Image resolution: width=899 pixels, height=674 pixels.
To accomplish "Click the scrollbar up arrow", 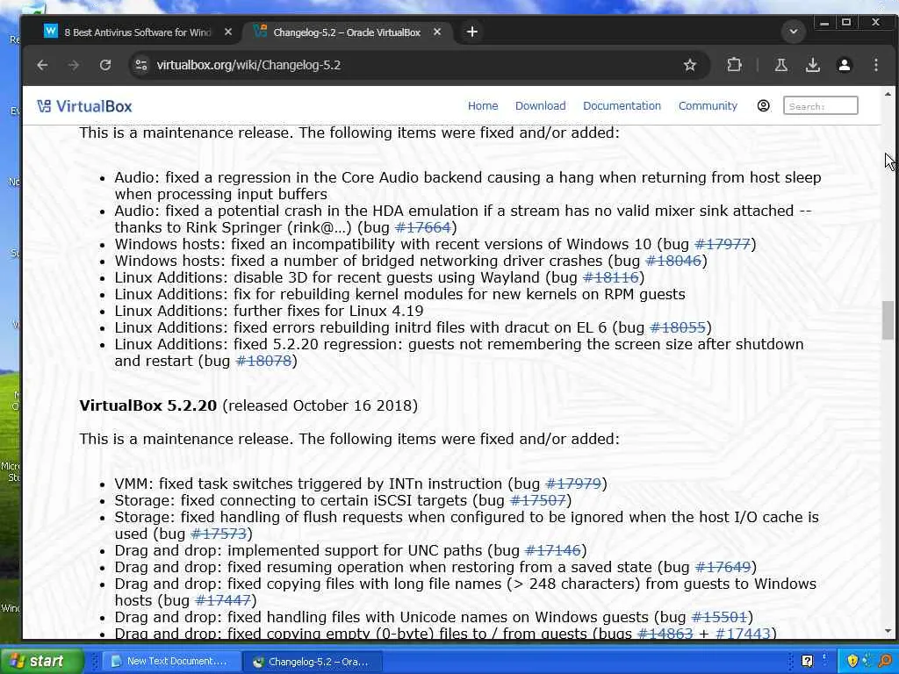I will [x=888, y=93].
